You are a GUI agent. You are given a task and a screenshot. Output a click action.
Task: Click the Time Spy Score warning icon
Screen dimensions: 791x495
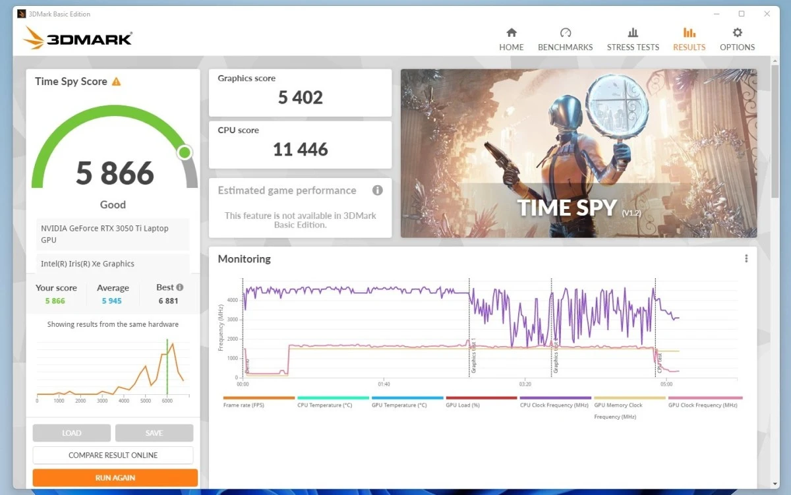[117, 82]
